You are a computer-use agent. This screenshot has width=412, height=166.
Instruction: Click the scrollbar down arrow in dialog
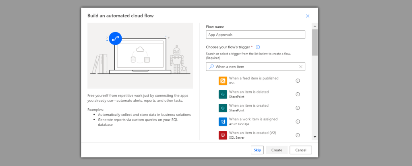click(315, 137)
